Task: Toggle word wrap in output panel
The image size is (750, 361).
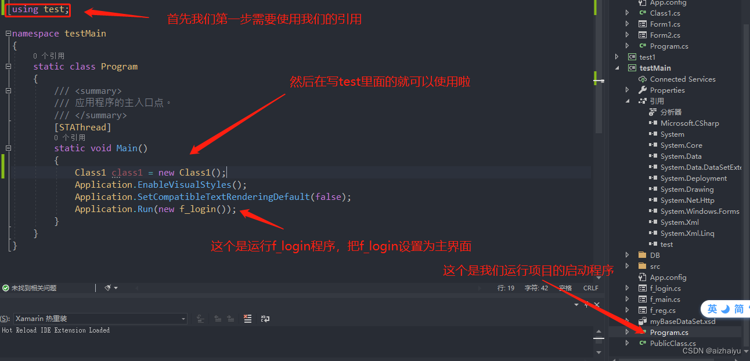Action: [x=265, y=319]
